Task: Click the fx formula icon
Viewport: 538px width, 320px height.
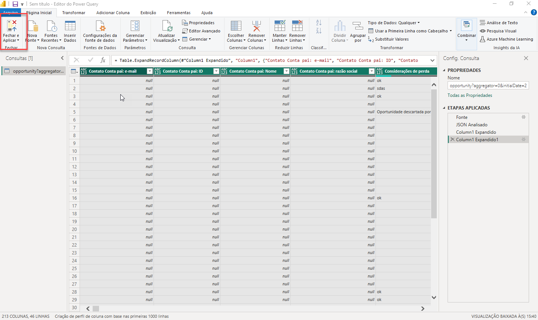Action: pos(103,60)
